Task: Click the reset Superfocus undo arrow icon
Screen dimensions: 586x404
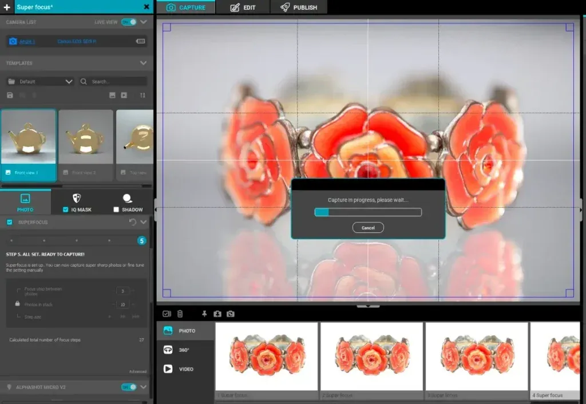Action: tap(133, 222)
